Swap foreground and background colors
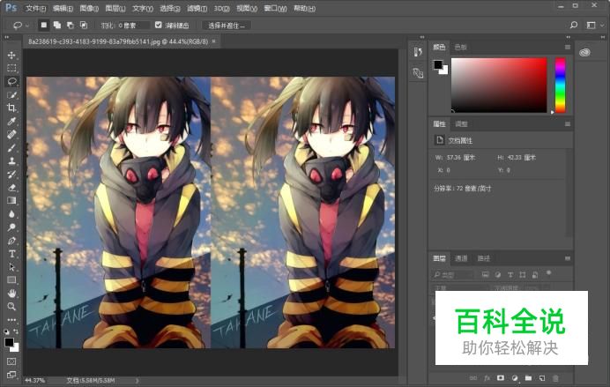The image size is (610, 387). (16, 331)
